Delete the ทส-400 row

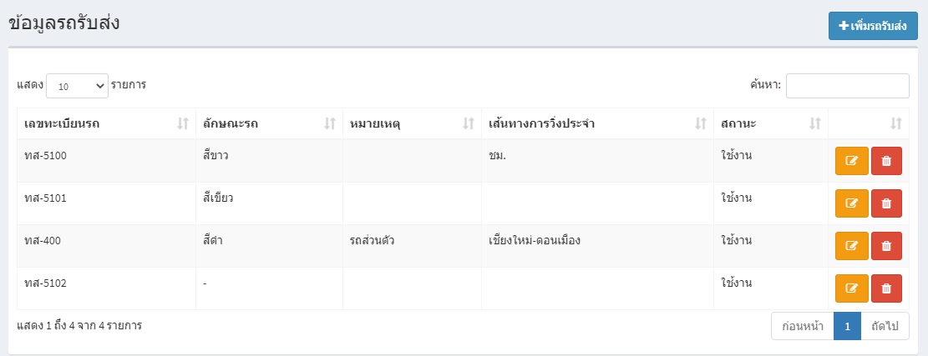point(886,246)
